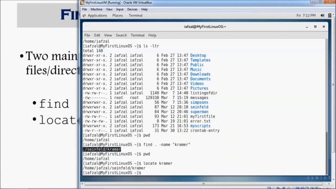The image size is (336, 189).
Task: Minimize the iafzal terminal window
Action: tap(307, 27)
